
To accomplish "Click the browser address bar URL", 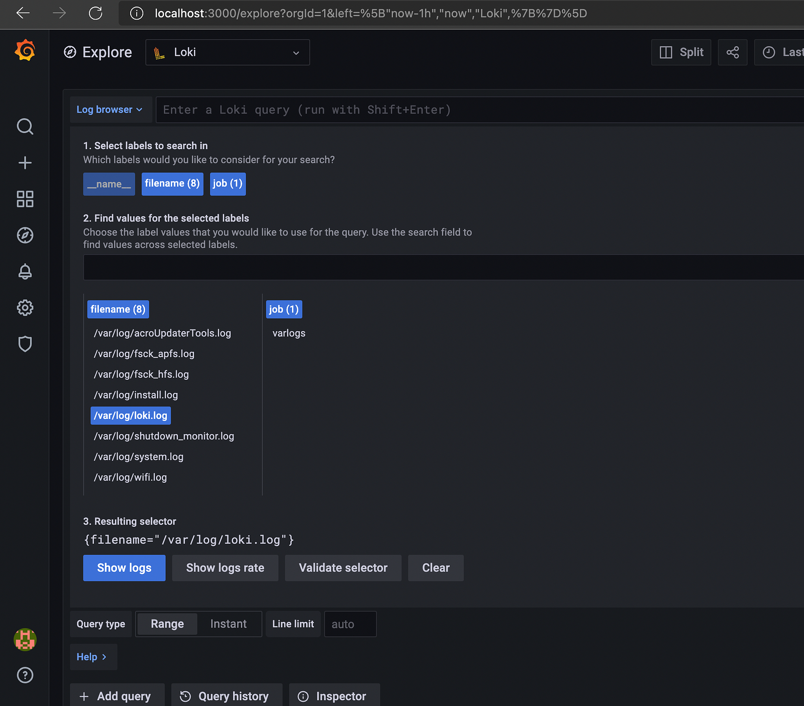I will (371, 13).
